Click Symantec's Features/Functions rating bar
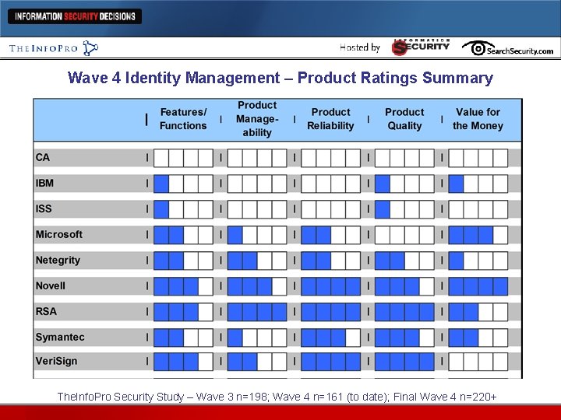Image resolution: width=561 pixels, height=420 pixels. (x=183, y=338)
